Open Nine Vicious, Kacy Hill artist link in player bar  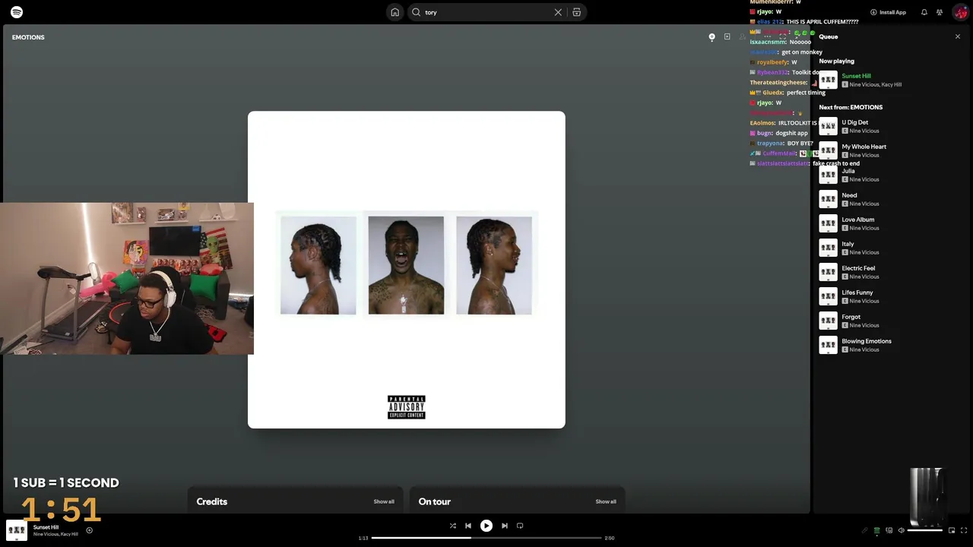55,534
